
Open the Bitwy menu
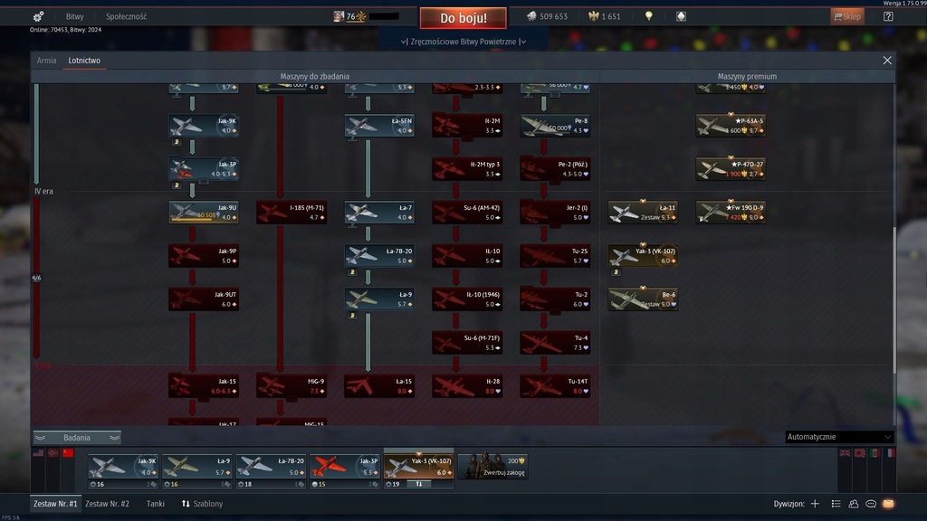[x=74, y=16]
